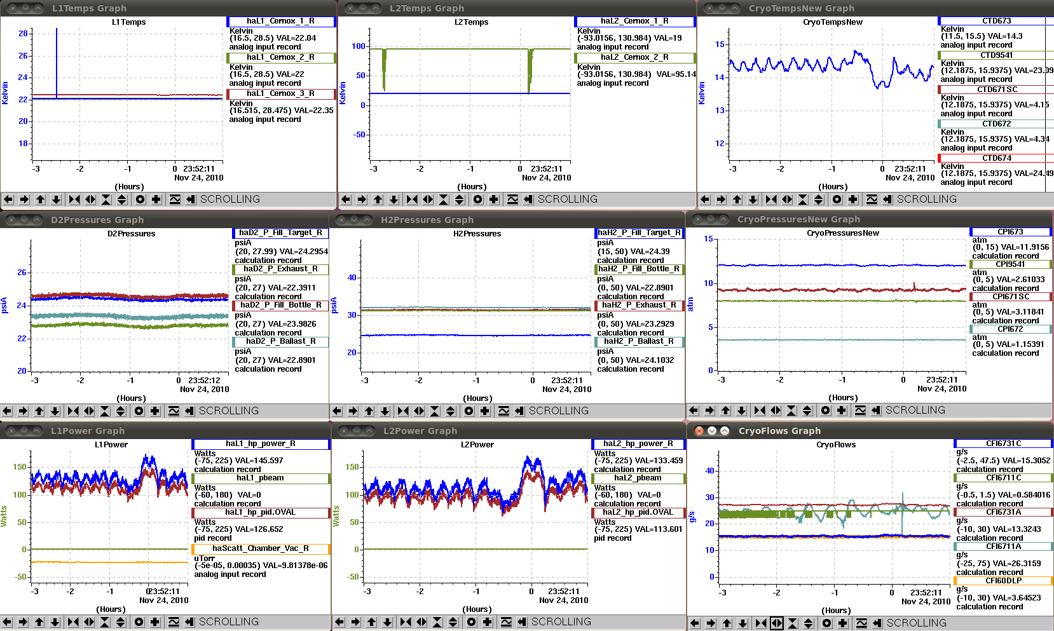The image size is (1054, 631).
Task: Focus the L2Temps Graph window via title bar
Action: point(517,8)
